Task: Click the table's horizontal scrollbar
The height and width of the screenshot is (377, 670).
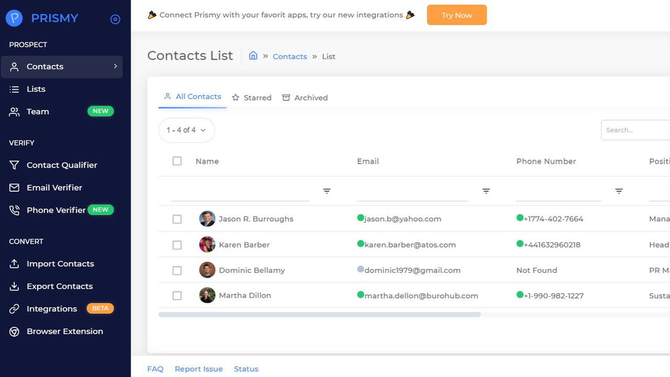Action: tap(320, 315)
